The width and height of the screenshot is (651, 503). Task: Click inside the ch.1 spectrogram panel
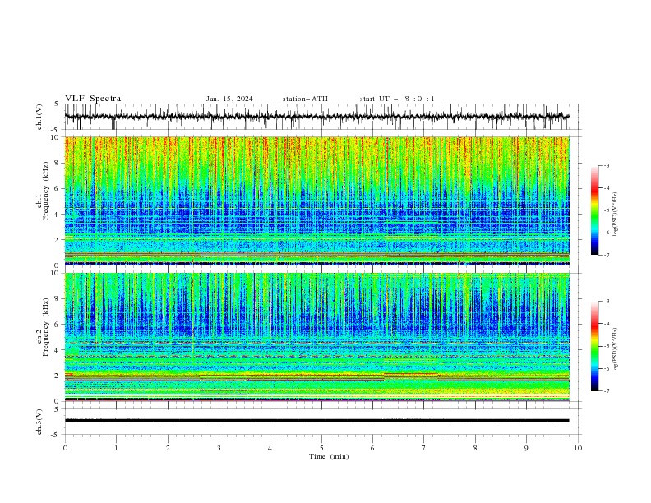[x=316, y=201]
